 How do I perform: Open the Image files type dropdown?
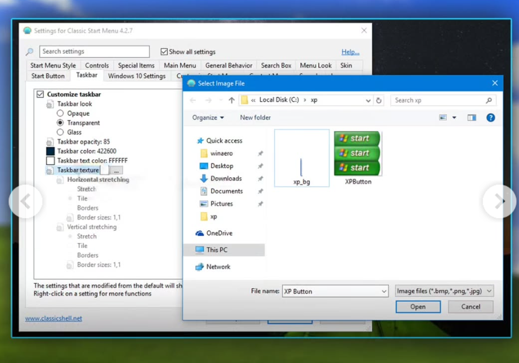[x=444, y=291]
